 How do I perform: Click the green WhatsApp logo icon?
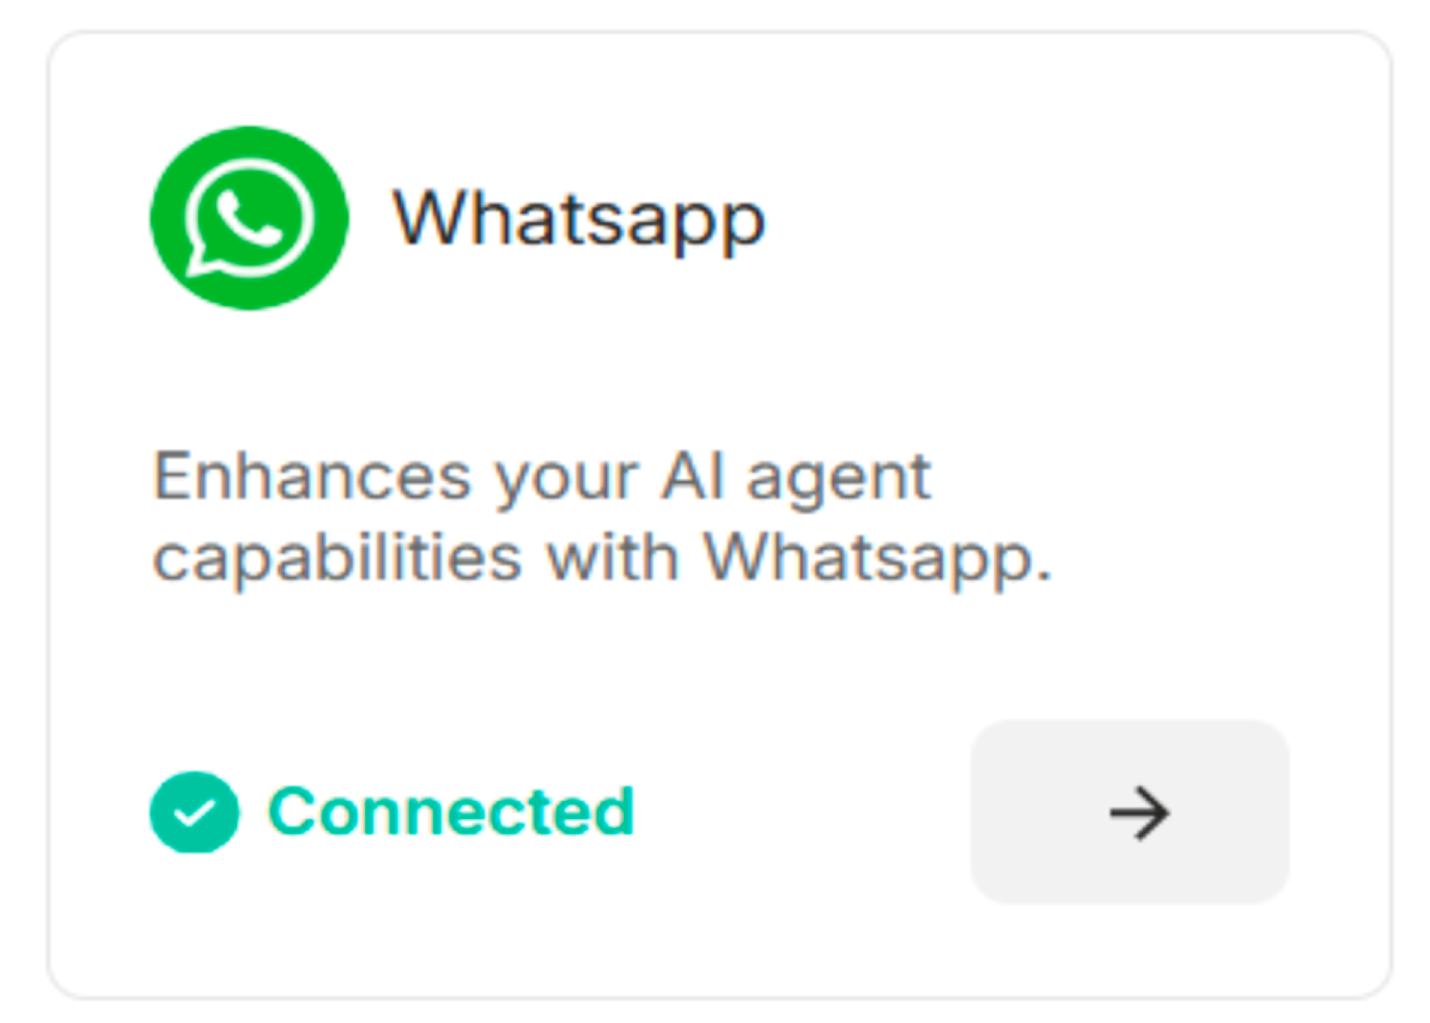249,217
